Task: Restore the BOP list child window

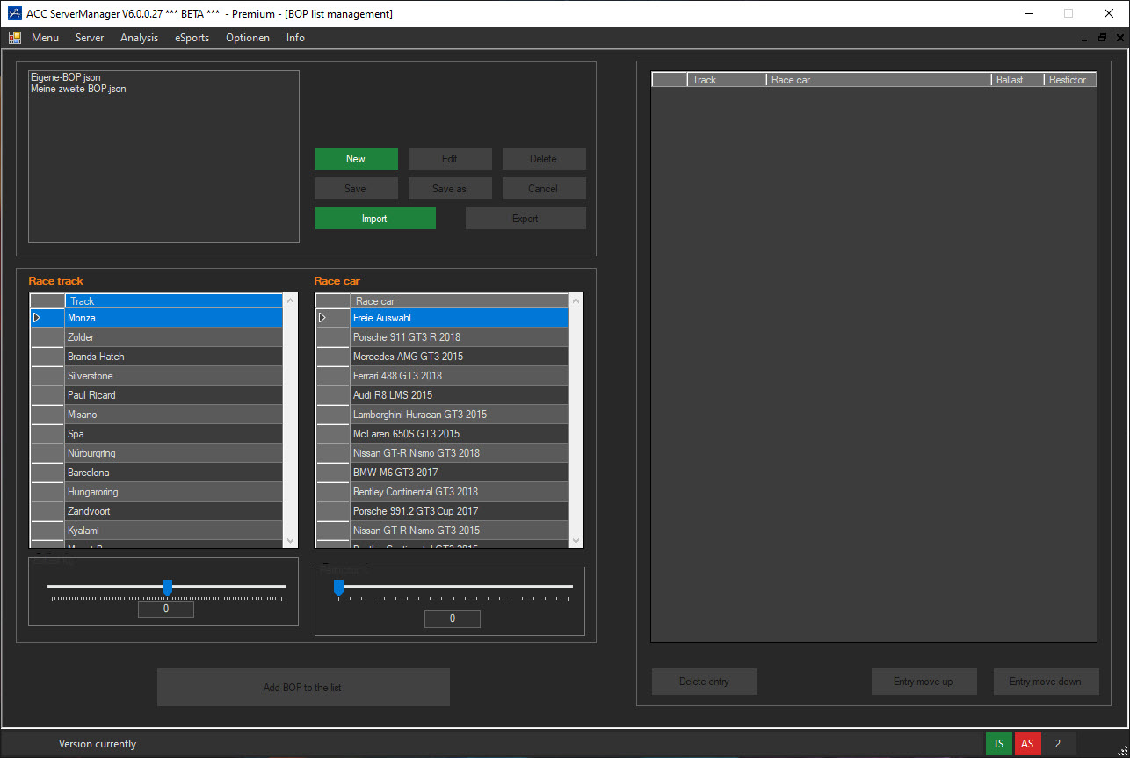Action: pos(1102,38)
